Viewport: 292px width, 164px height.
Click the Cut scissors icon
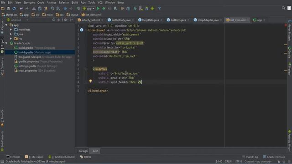pyautogui.click(x=34, y=9)
